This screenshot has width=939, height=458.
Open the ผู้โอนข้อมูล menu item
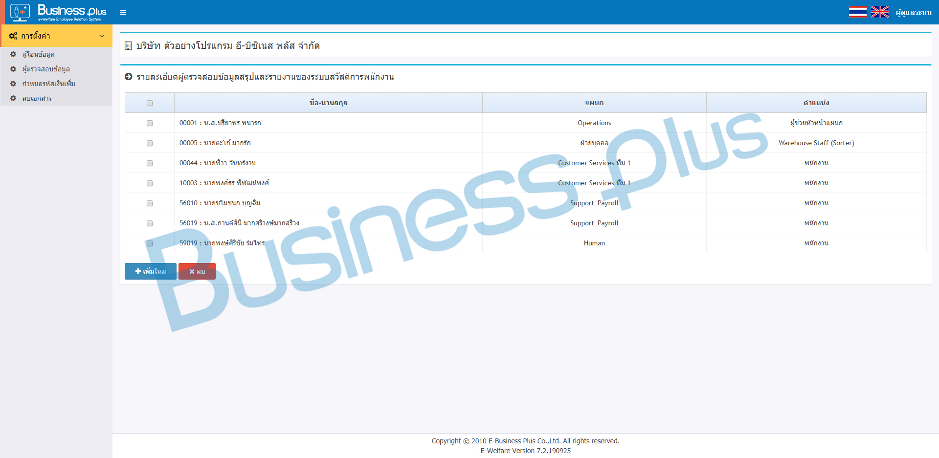pyautogui.click(x=56, y=54)
